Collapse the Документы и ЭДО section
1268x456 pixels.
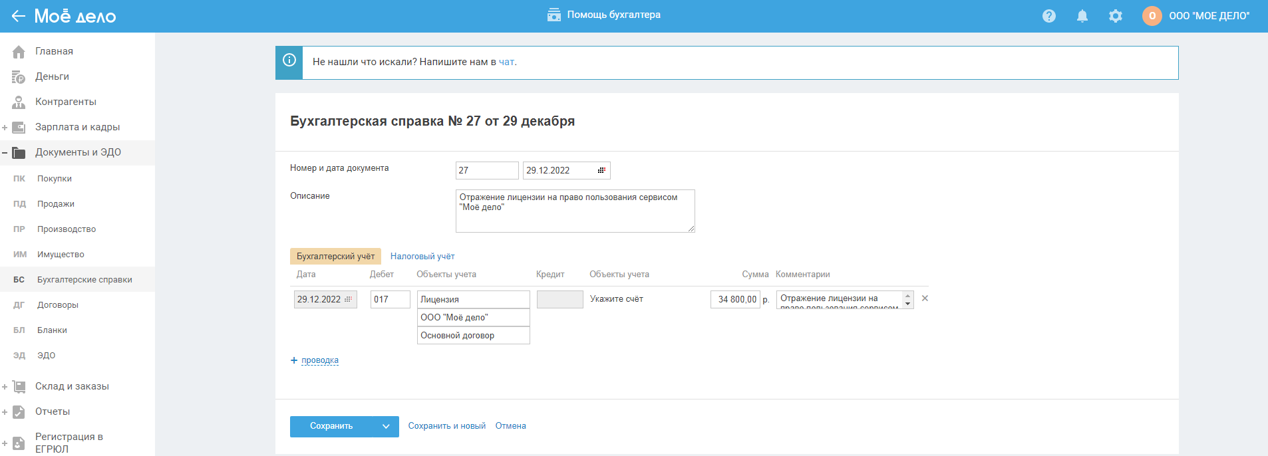(5, 153)
